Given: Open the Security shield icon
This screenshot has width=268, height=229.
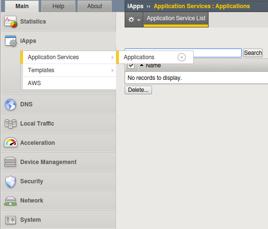Looking at the screenshot, I should point(11,181).
